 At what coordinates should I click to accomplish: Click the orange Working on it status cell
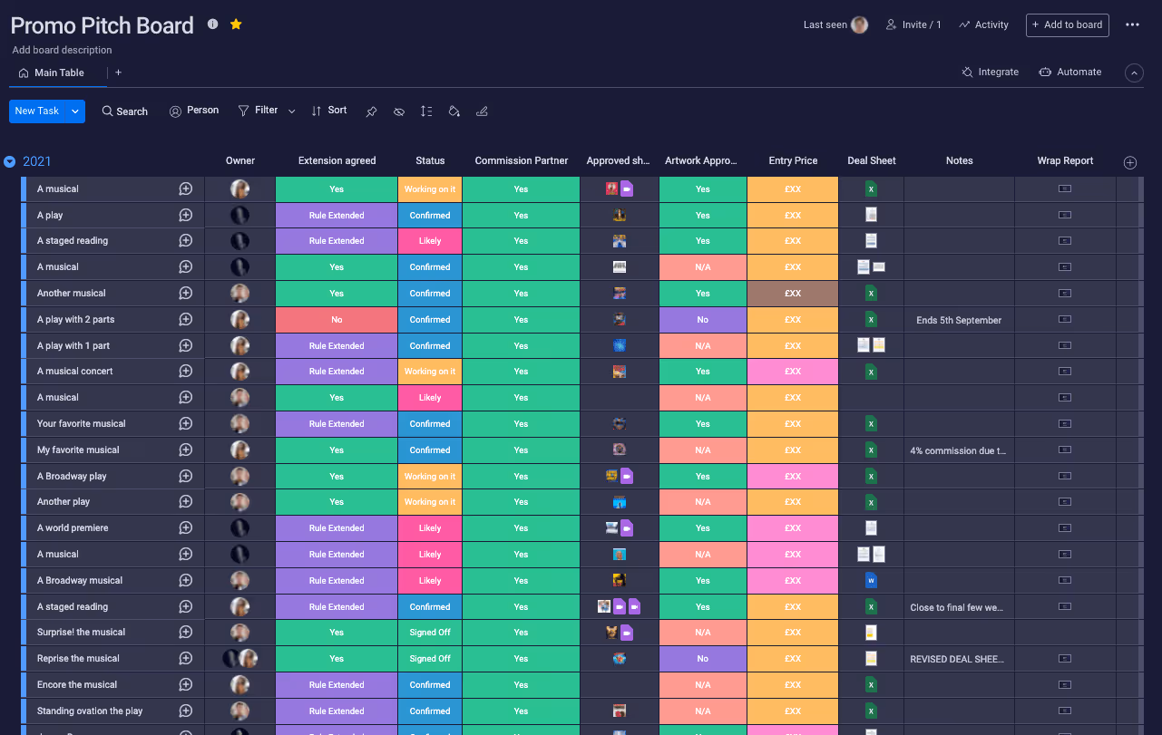[430, 189]
